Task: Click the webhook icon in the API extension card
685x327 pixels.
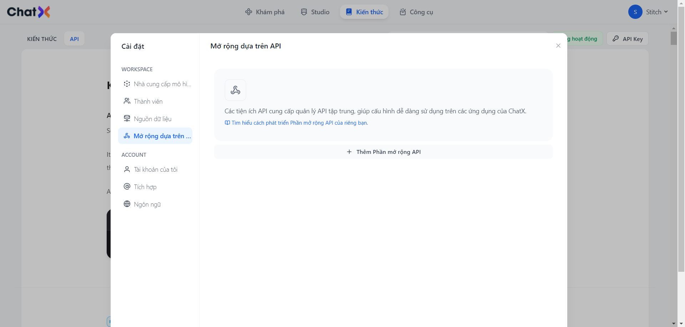Action: coord(235,90)
